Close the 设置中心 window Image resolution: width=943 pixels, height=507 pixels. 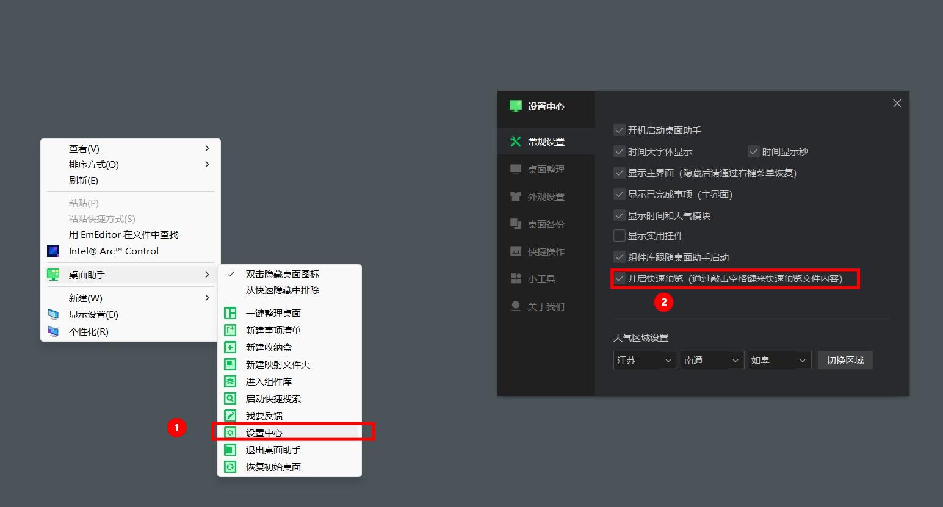[x=897, y=103]
